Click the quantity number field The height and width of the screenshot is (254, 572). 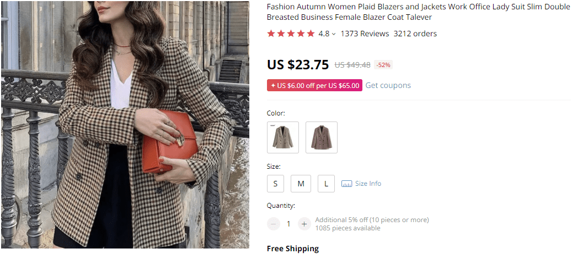[288, 224]
